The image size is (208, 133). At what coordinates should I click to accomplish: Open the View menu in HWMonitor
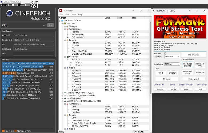tap(67, 14)
